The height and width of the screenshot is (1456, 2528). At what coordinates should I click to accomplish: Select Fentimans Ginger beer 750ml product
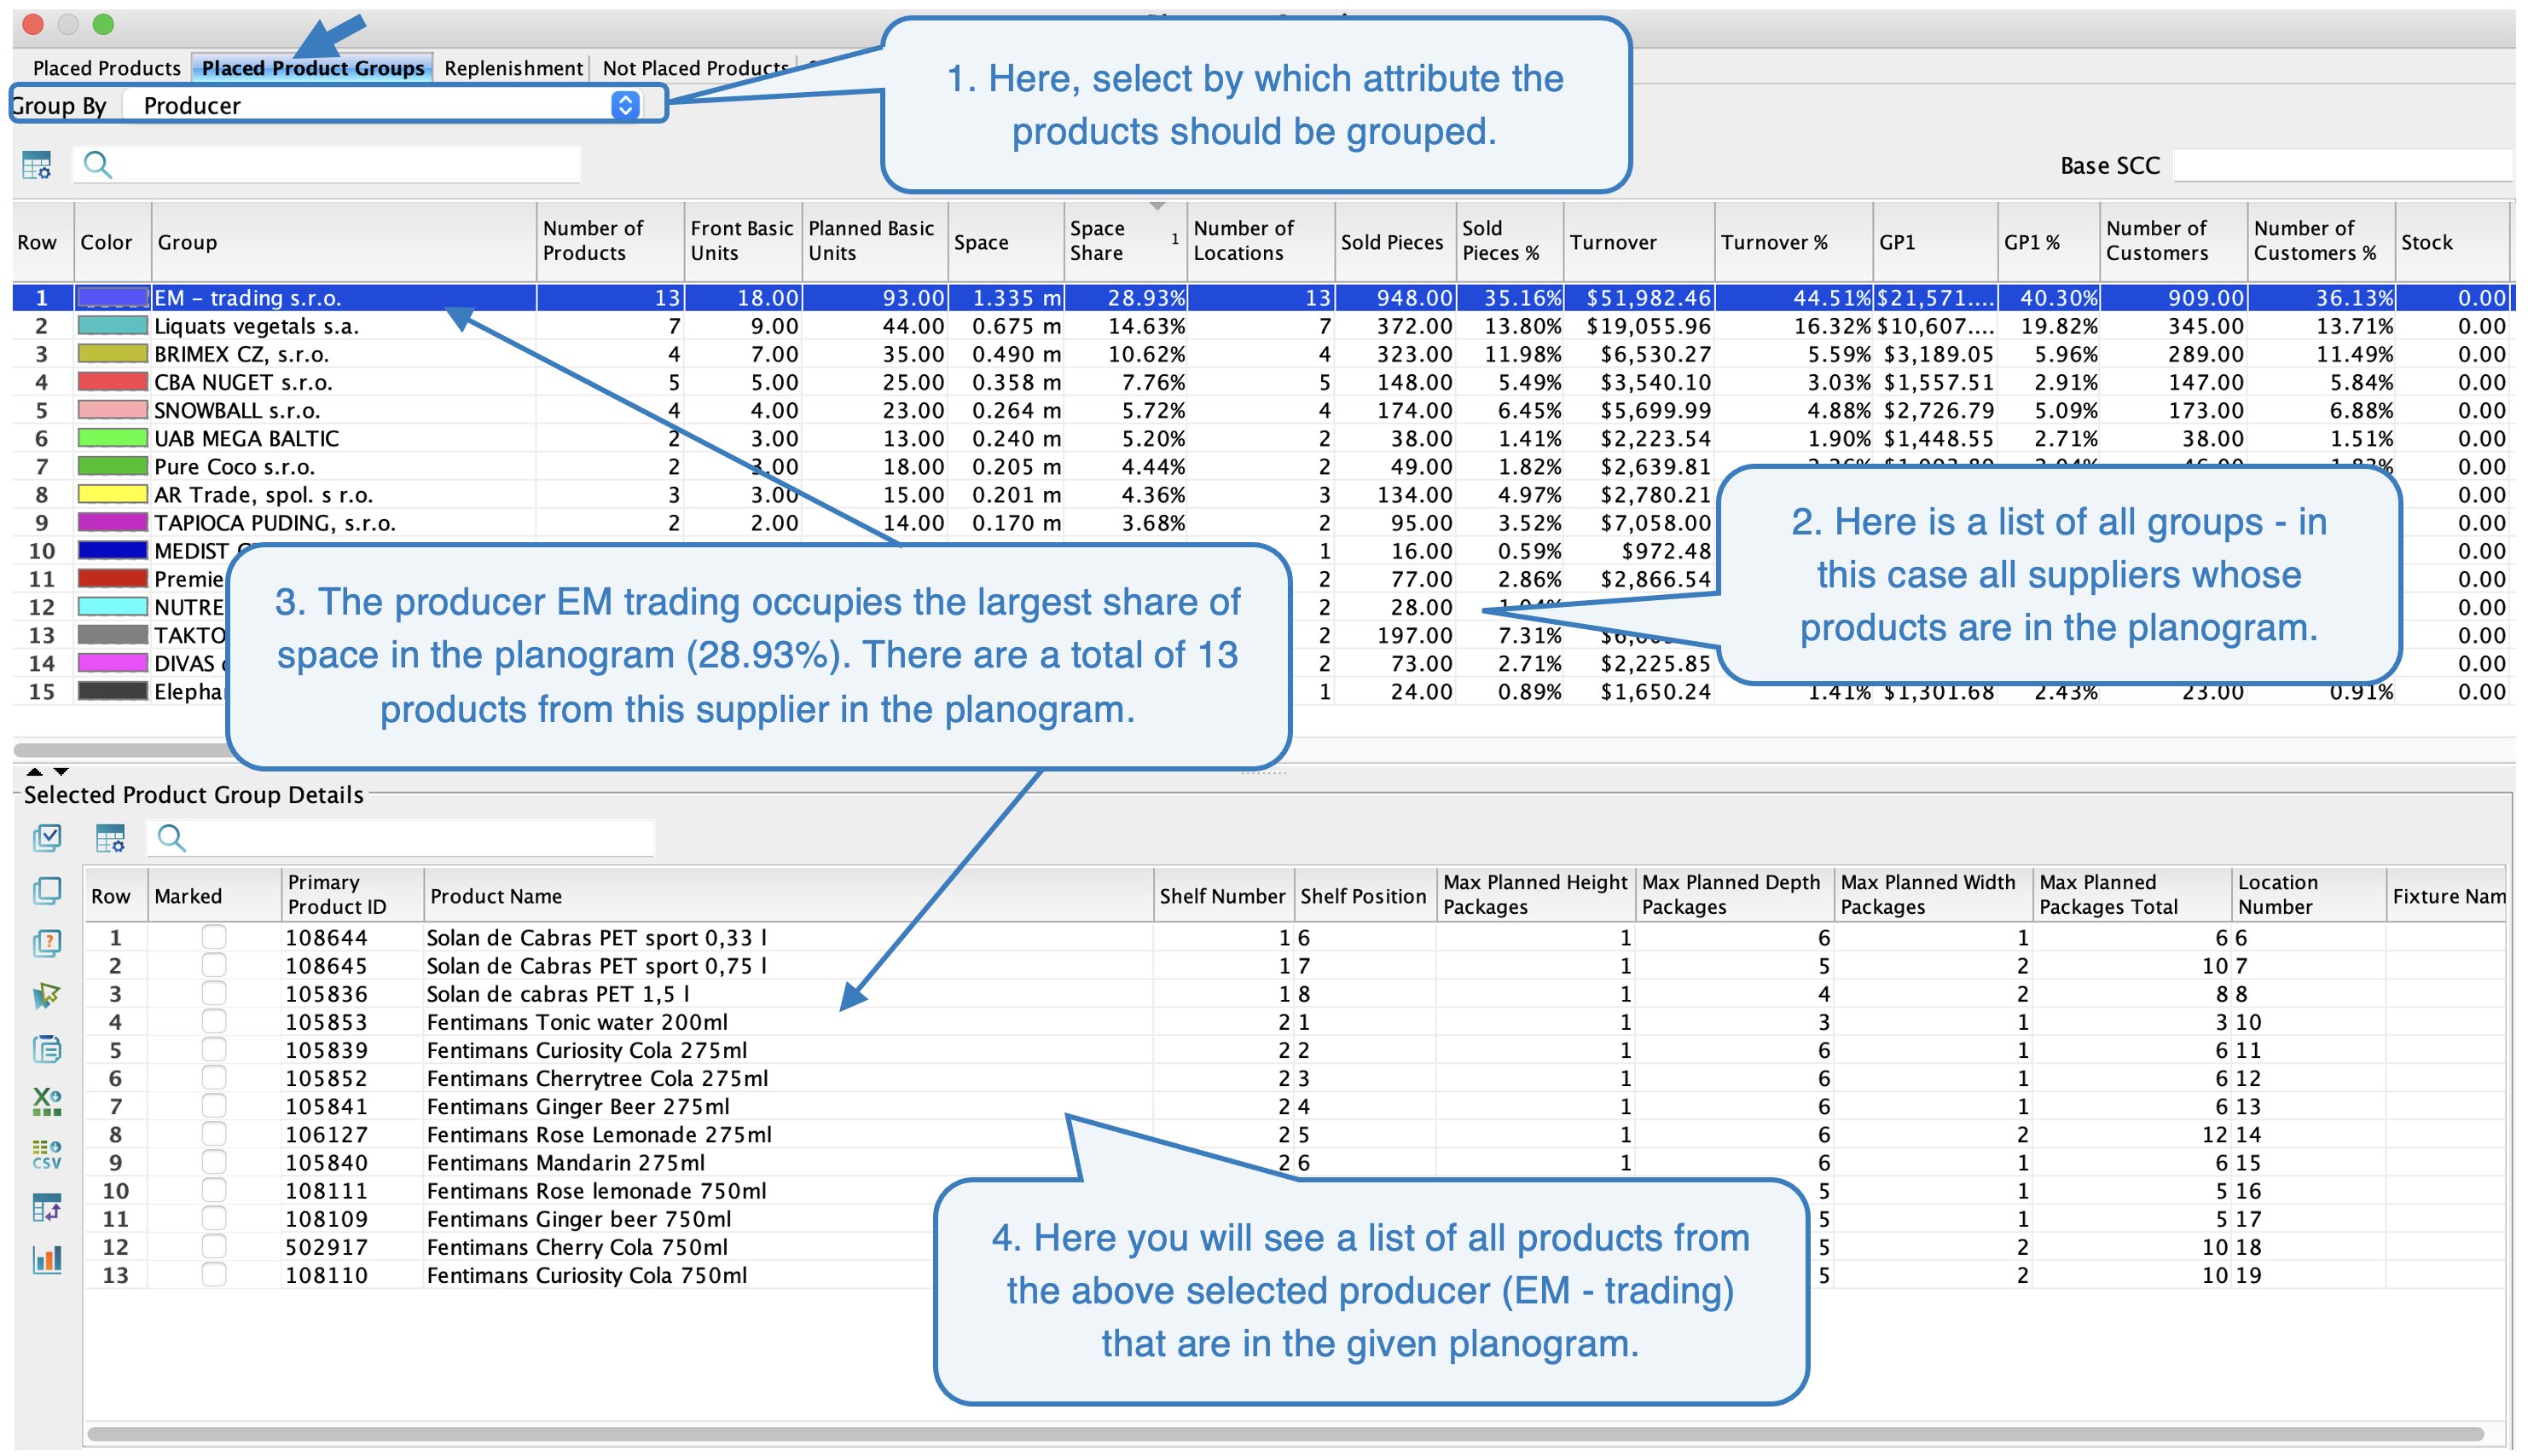click(579, 1219)
